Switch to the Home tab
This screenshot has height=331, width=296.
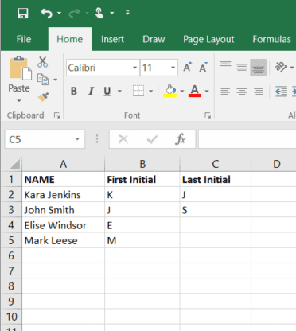point(70,39)
